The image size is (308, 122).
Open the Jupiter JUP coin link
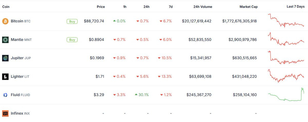21,58
